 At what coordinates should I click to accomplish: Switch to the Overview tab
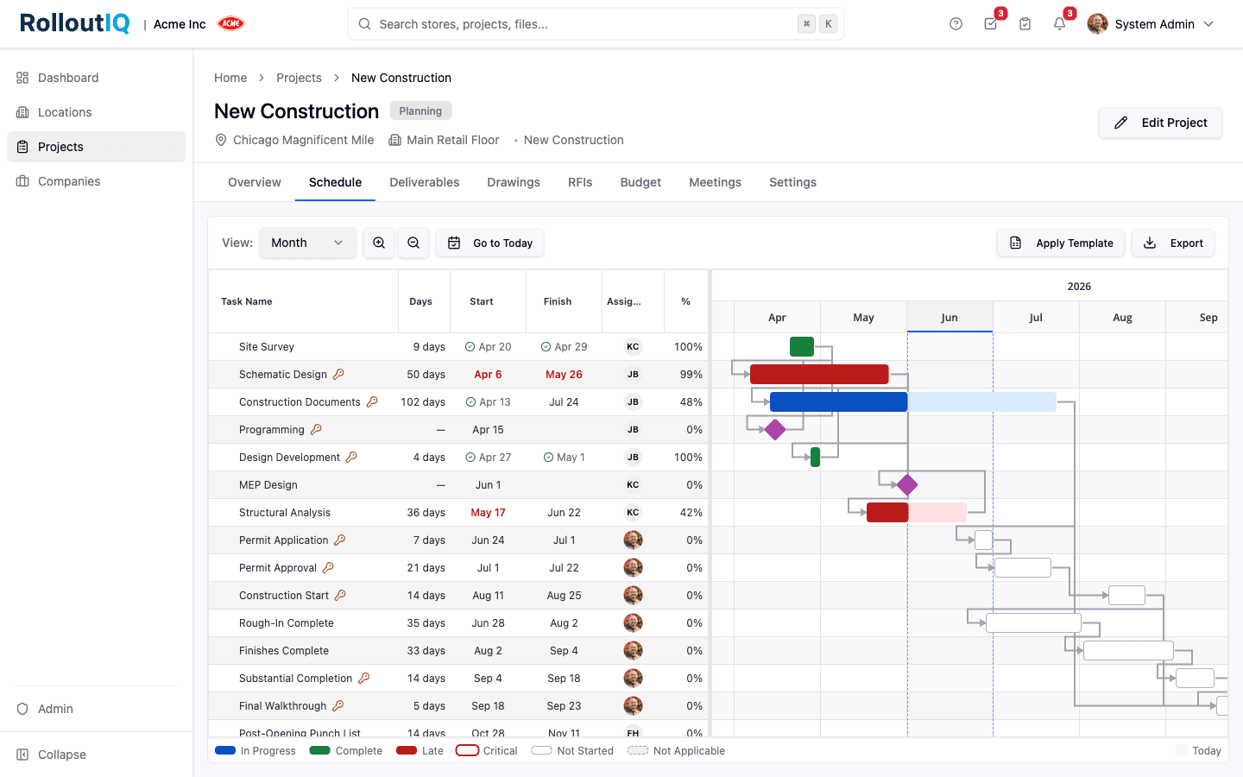(255, 182)
